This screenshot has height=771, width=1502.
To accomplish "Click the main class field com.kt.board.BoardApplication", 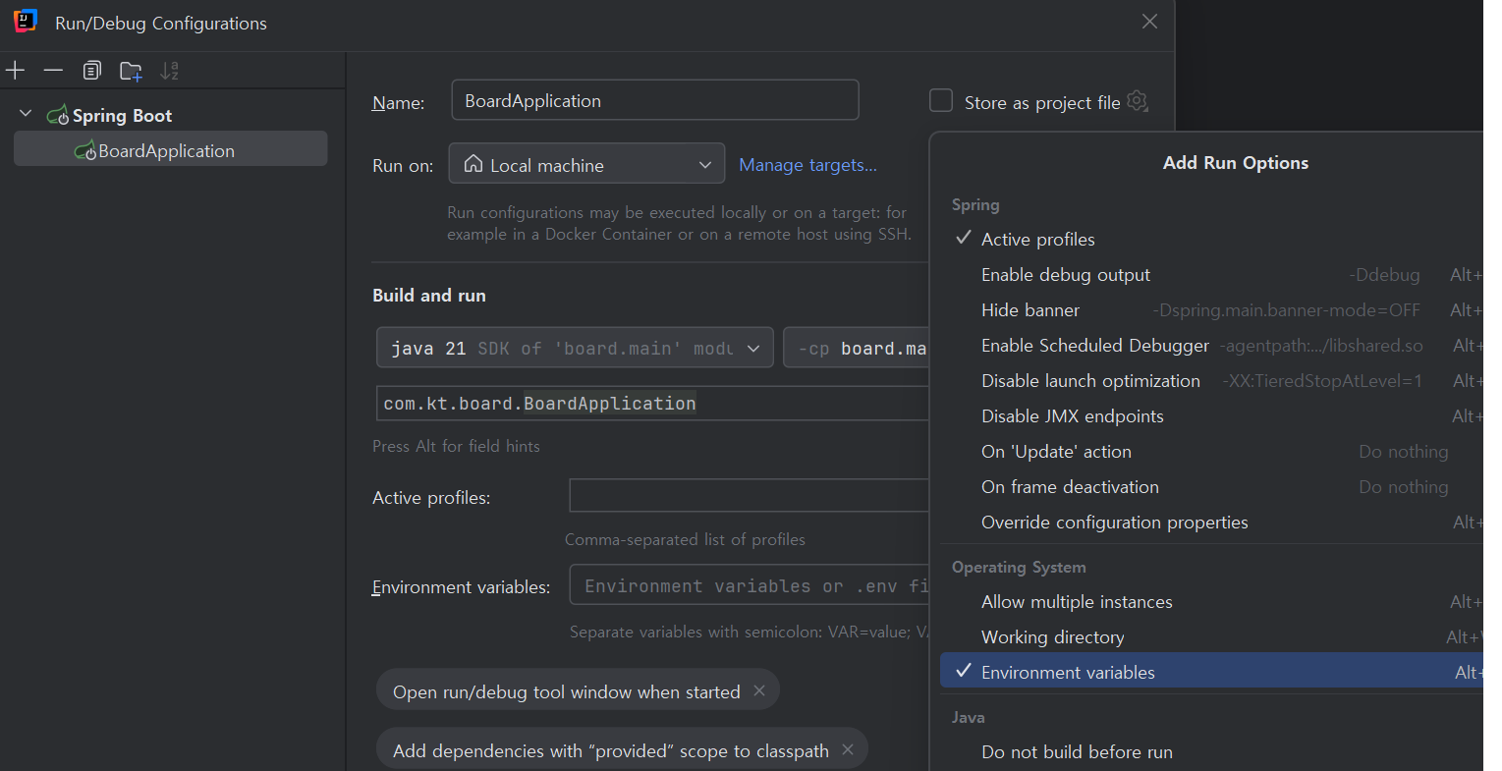I will [x=652, y=404].
